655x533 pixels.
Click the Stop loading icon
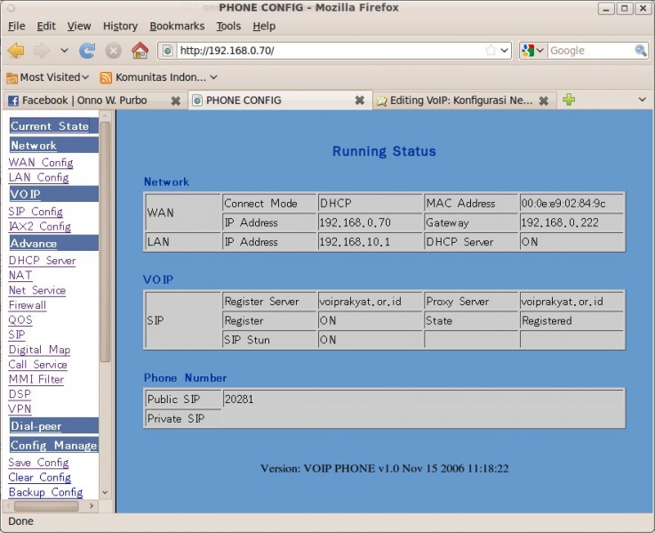click(114, 51)
